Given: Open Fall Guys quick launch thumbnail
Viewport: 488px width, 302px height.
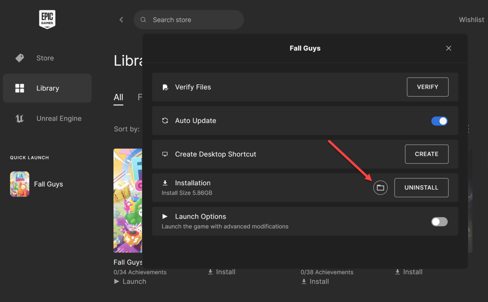Looking at the screenshot, I should pyautogui.click(x=20, y=184).
